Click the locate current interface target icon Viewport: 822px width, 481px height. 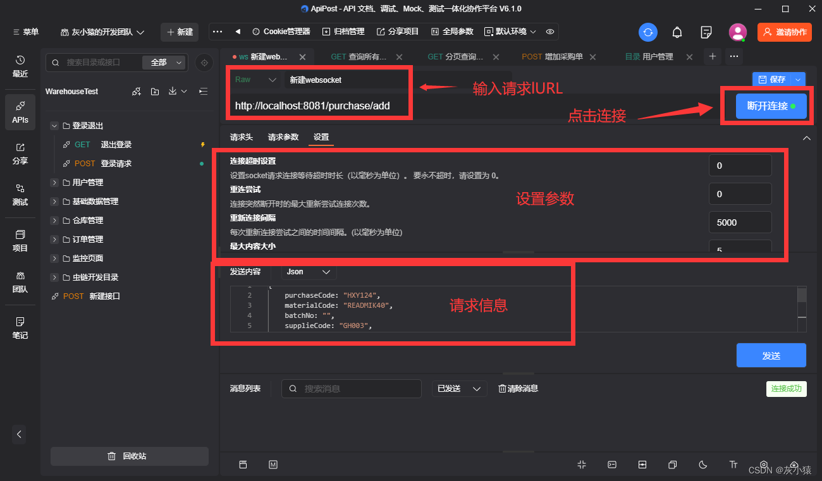[x=204, y=63]
